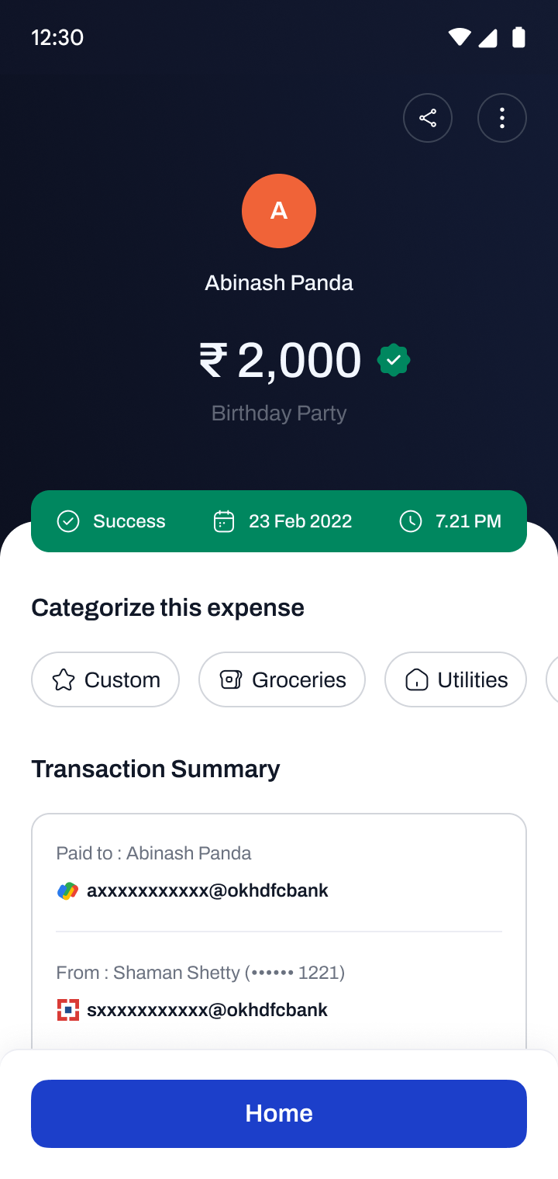Tap the orange avatar with letter A
Viewport: 558px width, 1179px height.
279,211
